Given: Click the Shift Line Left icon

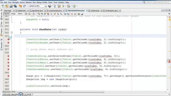Looking at the screenshot, I should [65, 14].
